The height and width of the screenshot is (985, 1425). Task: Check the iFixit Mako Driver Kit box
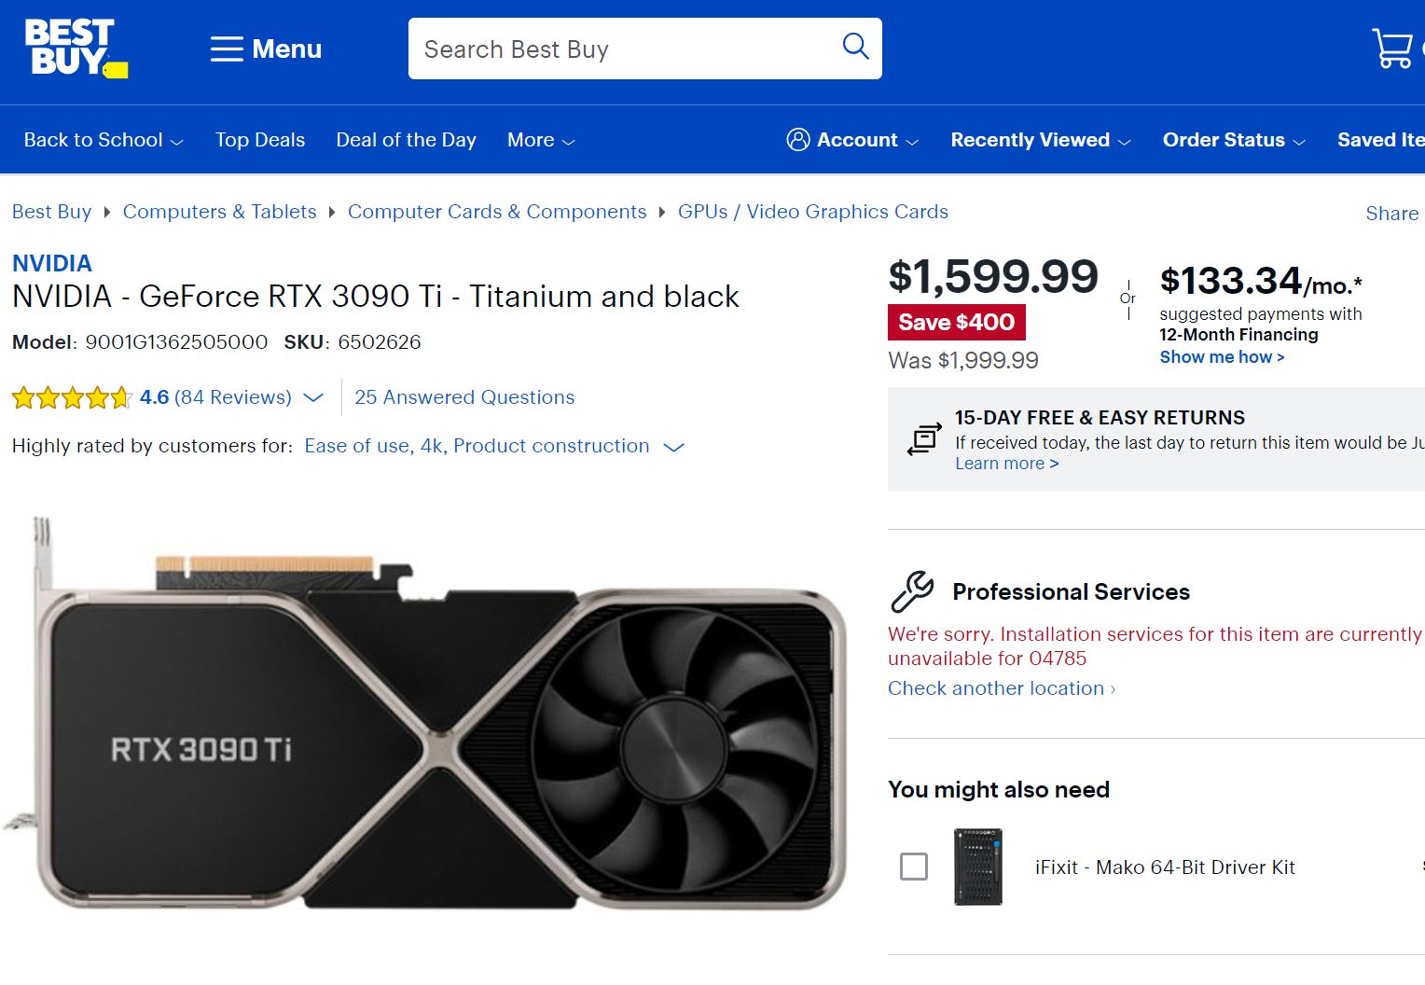pyautogui.click(x=915, y=867)
